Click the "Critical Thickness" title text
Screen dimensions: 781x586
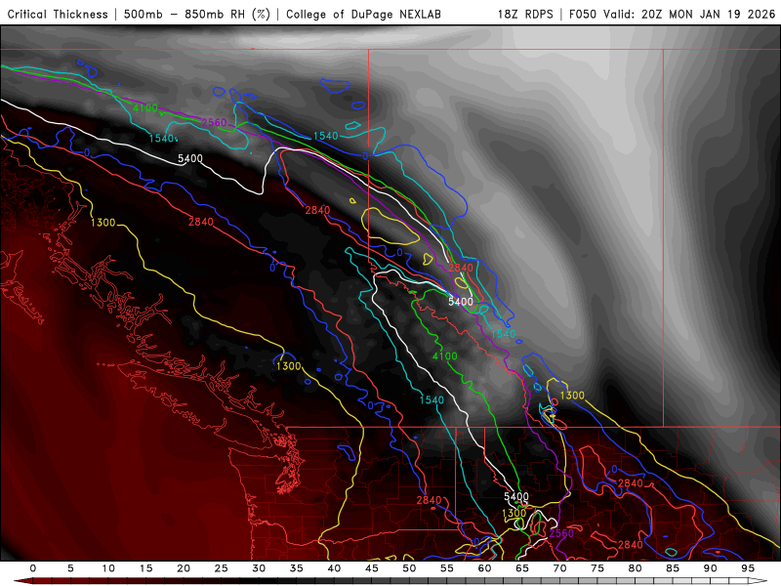(58, 15)
